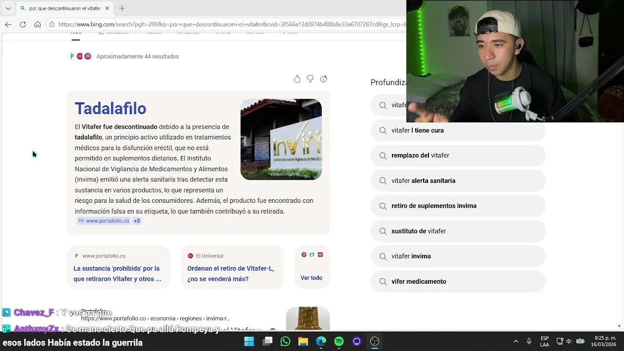The height and width of the screenshot is (351, 624).
Task: Select suggestion 'vifer medicamento'
Action: pyautogui.click(x=458, y=281)
